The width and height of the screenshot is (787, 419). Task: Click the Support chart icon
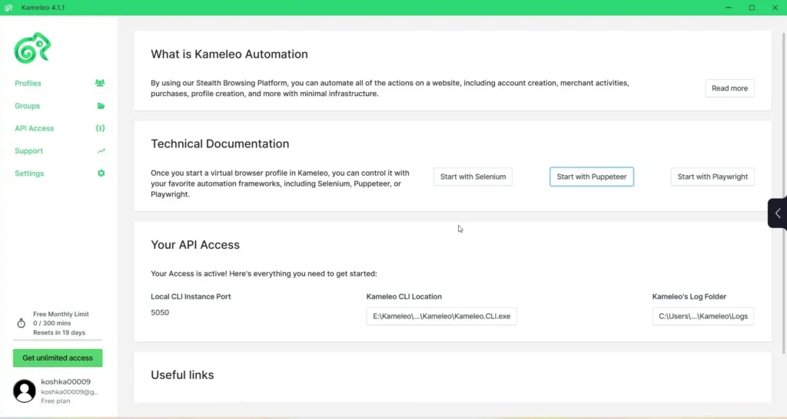101,151
